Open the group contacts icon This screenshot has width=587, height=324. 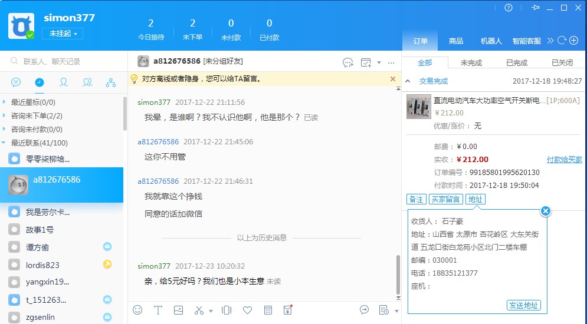87,82
